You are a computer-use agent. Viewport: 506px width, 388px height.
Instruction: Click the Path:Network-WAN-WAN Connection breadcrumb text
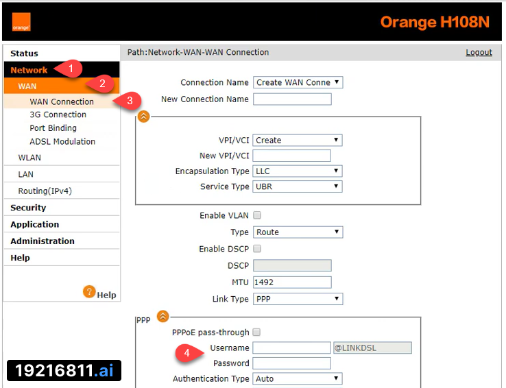[198, 52]
